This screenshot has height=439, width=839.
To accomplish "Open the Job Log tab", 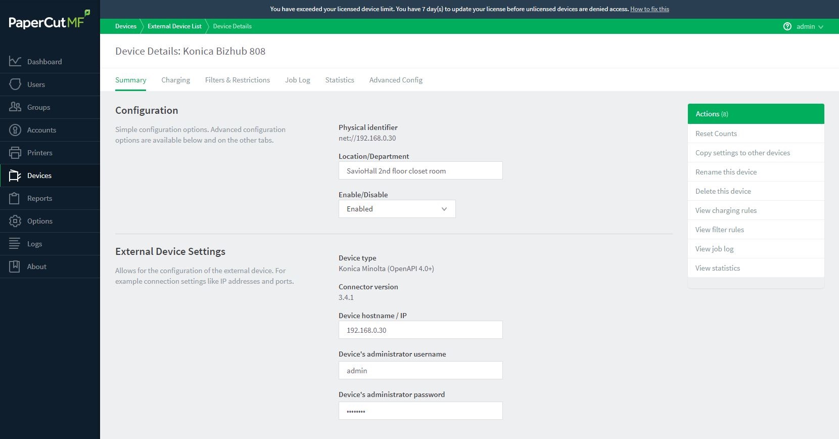I will pyautogui.click(x=297, y=80).
